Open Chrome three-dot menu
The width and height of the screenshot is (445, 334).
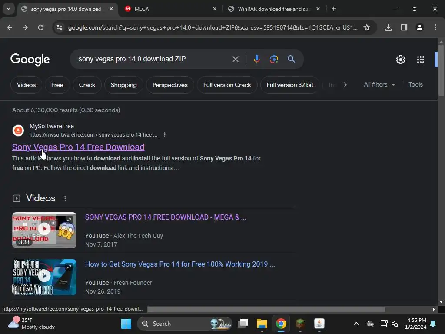435,27
